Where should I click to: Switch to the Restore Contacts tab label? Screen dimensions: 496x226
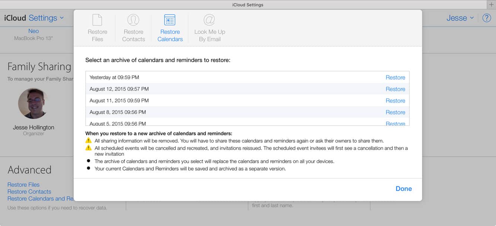133,35
